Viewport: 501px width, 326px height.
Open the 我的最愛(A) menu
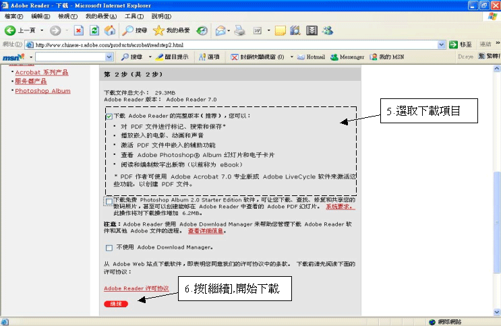[101, 16]
